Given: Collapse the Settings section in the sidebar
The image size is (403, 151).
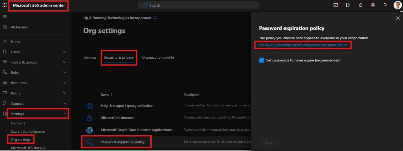Looking at the screenshot, I should tap(65, 114).
